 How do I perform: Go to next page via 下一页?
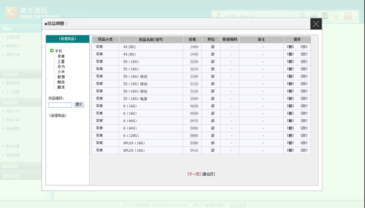pos(194,174)
